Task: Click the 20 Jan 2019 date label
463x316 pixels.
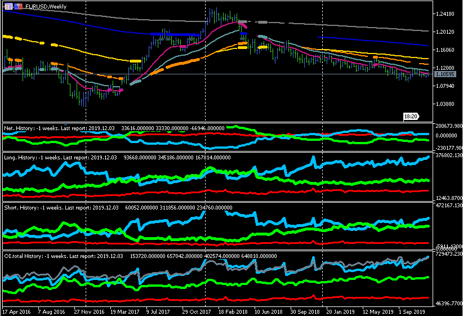Action: point(340,311)
